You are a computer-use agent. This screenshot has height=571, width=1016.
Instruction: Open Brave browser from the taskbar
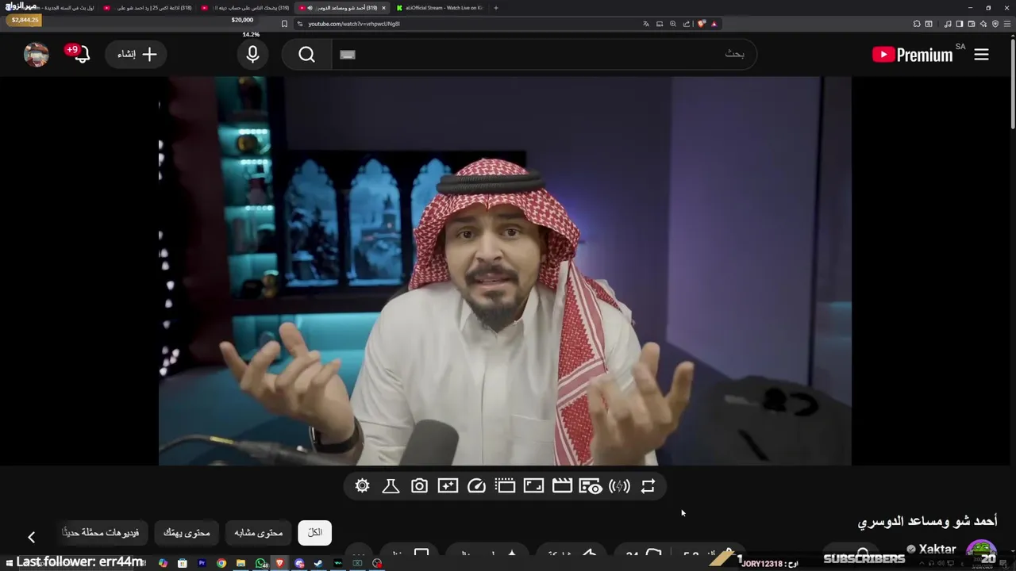[x=279, y=563]
